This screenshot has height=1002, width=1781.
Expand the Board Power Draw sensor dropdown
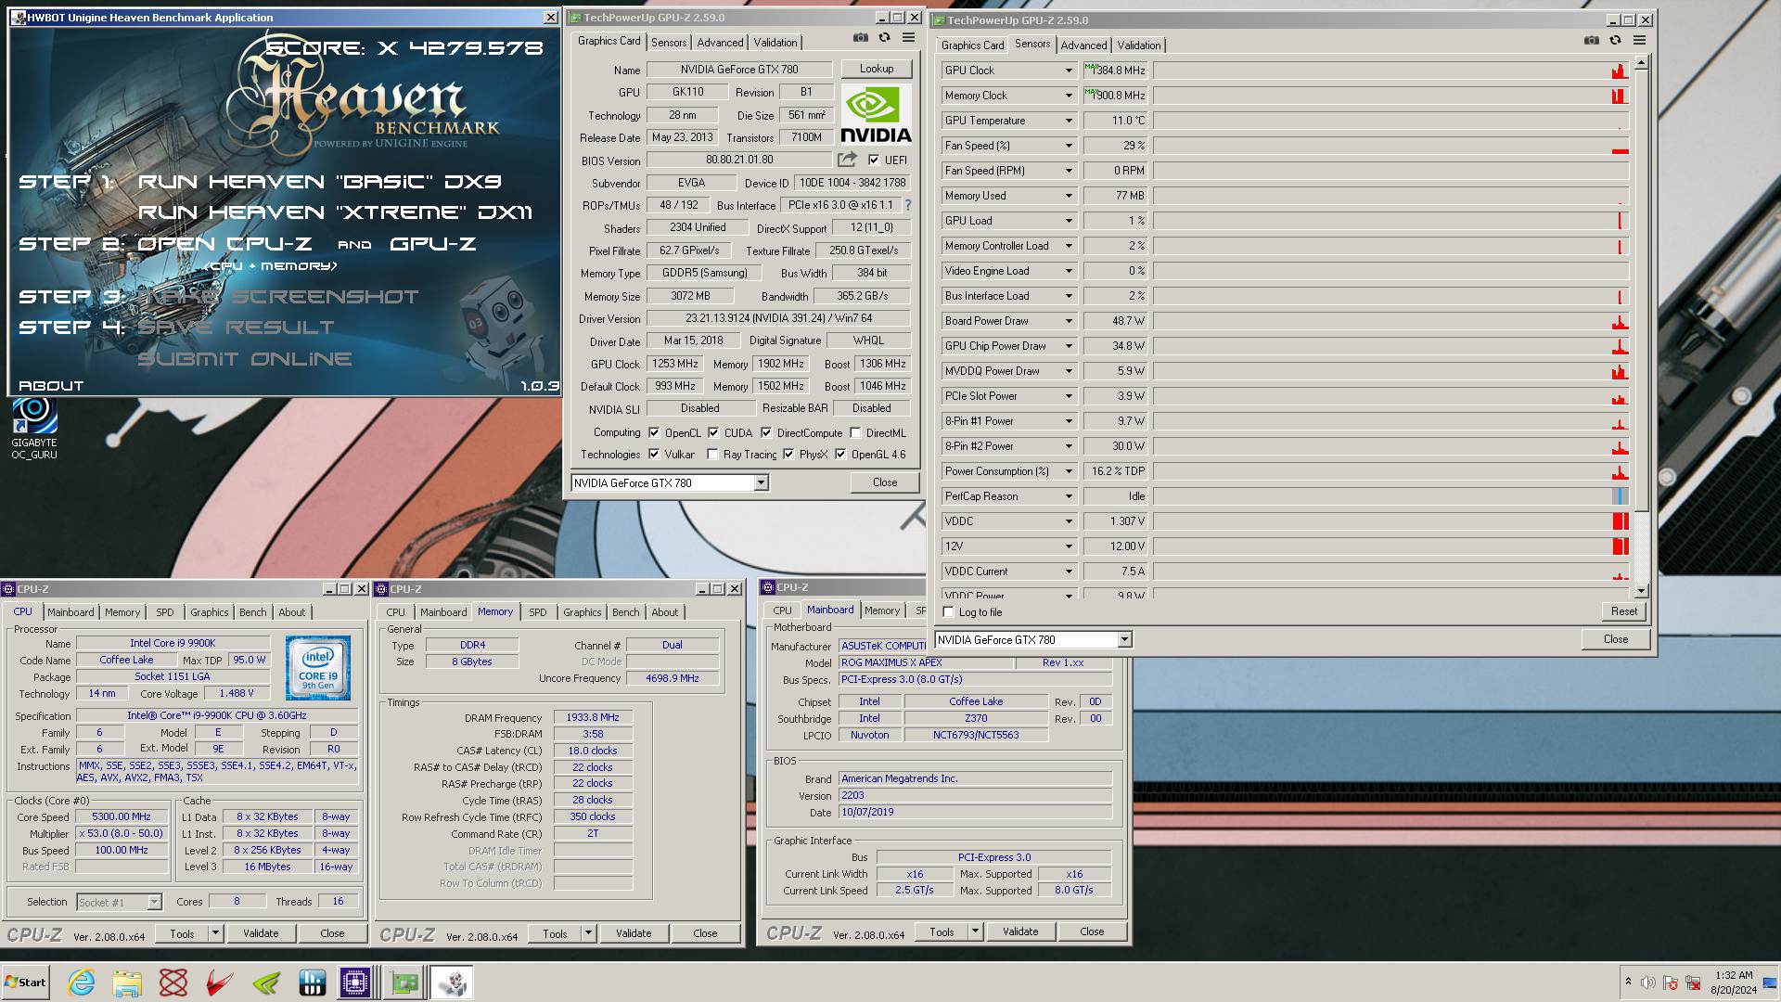[1068, 321]
